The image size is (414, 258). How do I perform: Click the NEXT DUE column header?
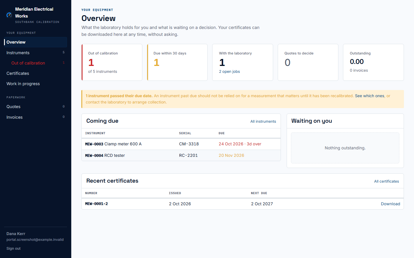pos(259,193)
